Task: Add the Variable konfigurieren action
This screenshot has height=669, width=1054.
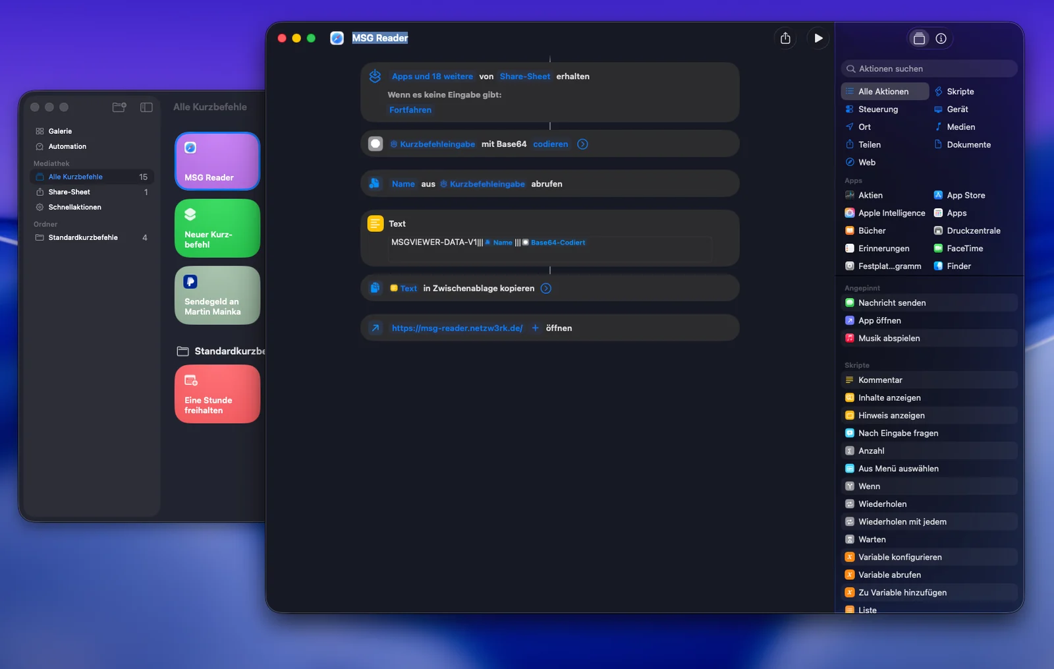Action: pyautogui.click(x=929, y=558)
